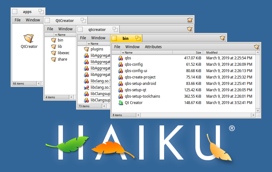Screen dimensions: 272x172
Task: Open File menu in the QtCreator window
Action: (50, 29)
